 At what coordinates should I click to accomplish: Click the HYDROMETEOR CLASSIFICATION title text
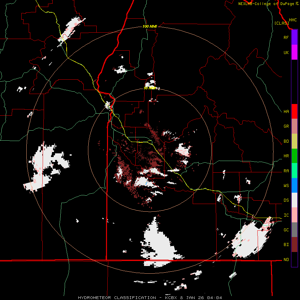tap(117, 298)
